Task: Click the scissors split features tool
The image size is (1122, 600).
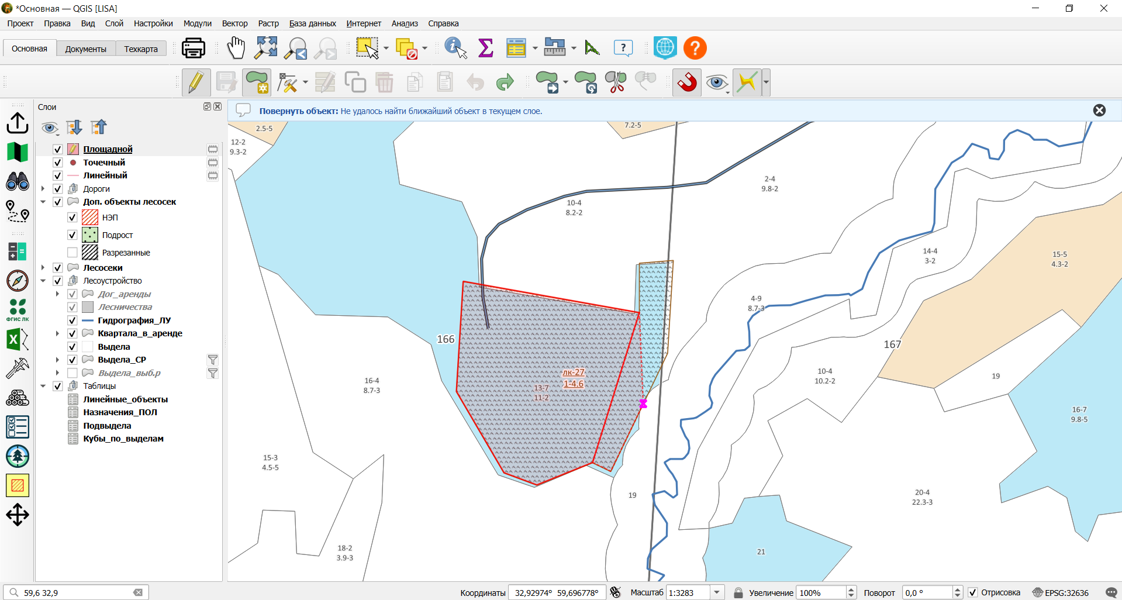Action: [615, 82]
